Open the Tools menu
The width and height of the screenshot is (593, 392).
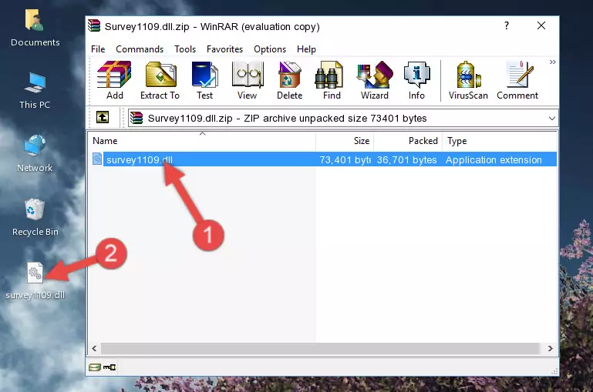[185, 49]
